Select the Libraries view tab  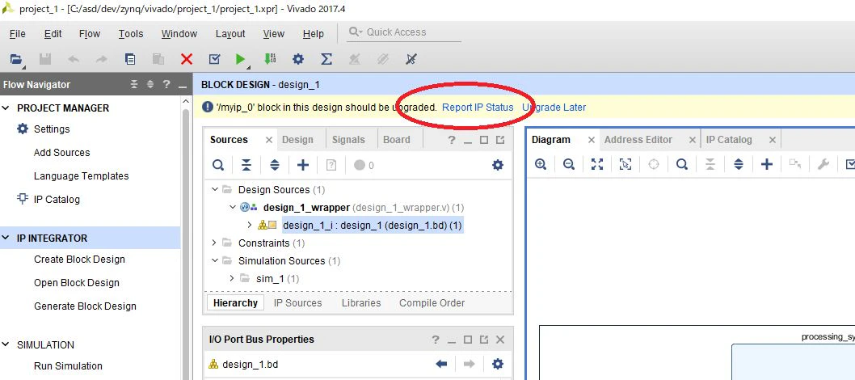pos(361,302)
